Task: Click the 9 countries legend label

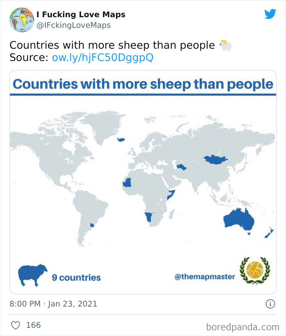Action: click(76, 277)
